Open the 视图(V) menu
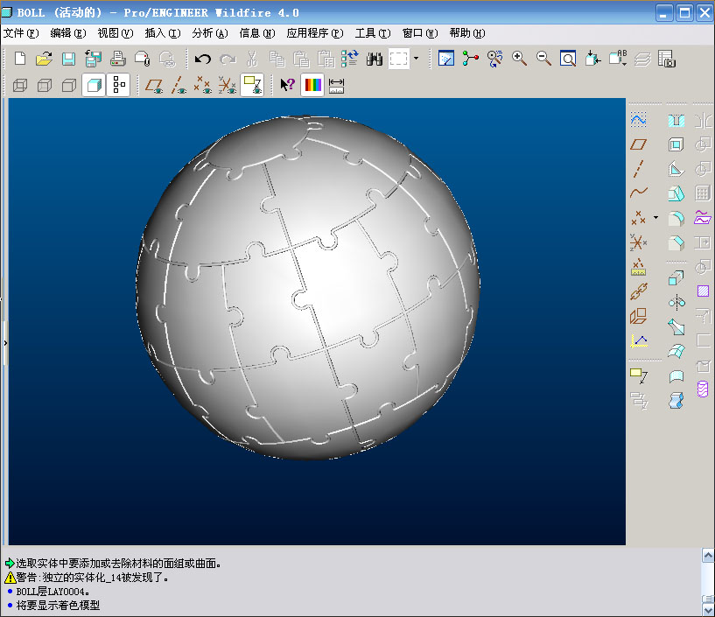715x617 pixels. [116, 33]
